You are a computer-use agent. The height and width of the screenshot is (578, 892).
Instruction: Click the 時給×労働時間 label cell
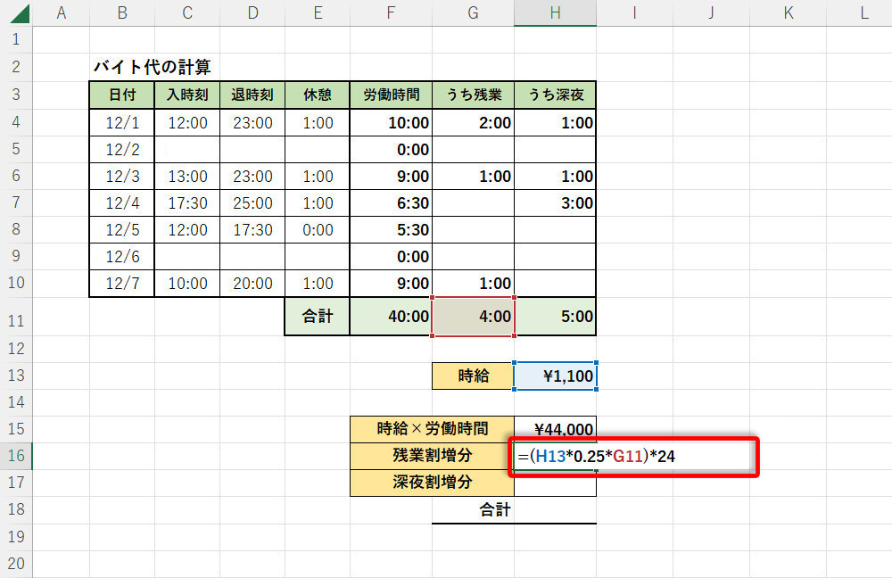(432, 429)
